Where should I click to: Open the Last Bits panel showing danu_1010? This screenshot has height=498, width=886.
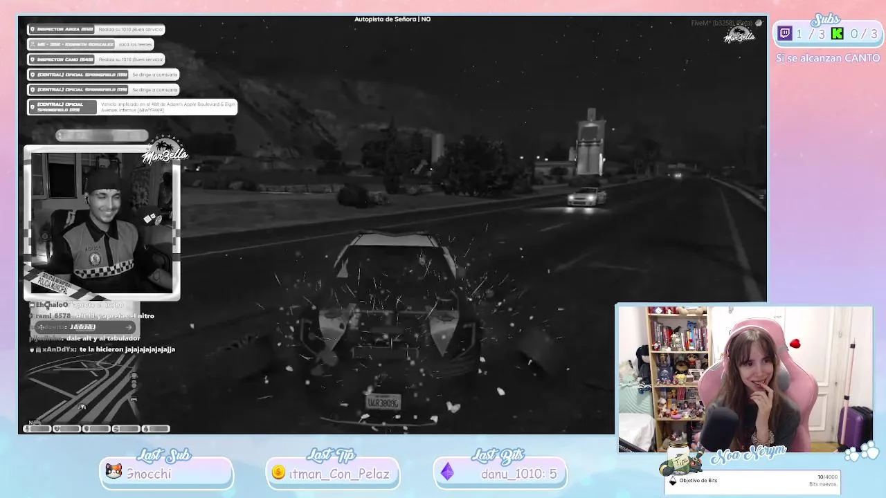(500, 473)
